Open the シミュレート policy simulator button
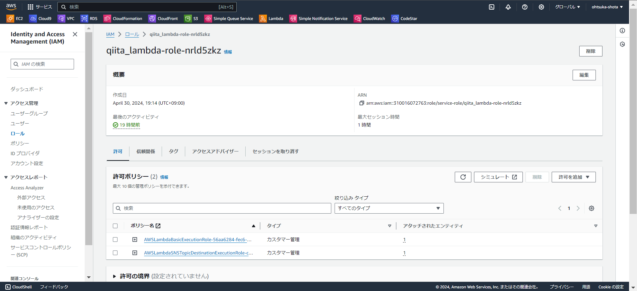Screen dimensions: 637x291 [x=498, y=177]
